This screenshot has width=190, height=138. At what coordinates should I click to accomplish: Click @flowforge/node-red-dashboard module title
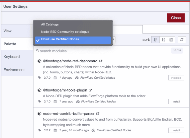(70, 61)
